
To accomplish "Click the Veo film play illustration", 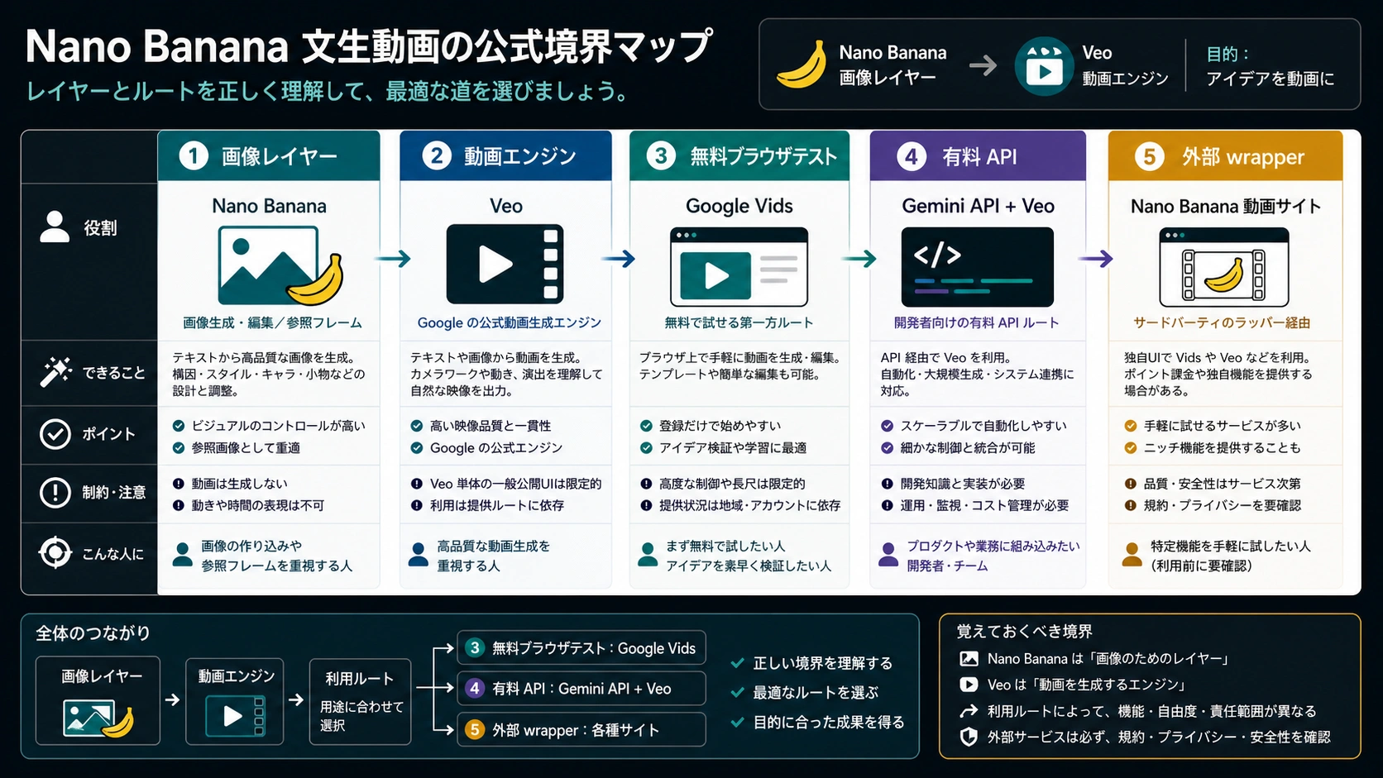I will point(505,265).
